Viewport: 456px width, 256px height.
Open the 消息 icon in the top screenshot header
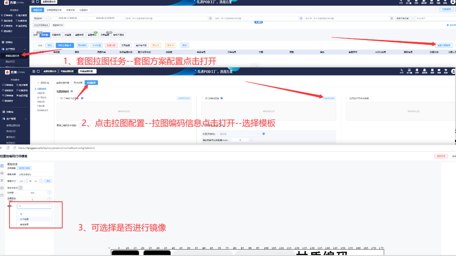439,2
